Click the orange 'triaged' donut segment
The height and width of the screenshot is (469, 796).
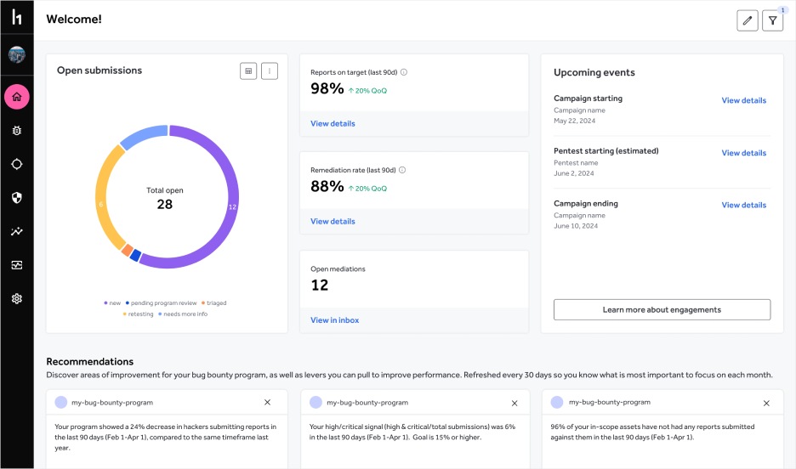[127, 251]
